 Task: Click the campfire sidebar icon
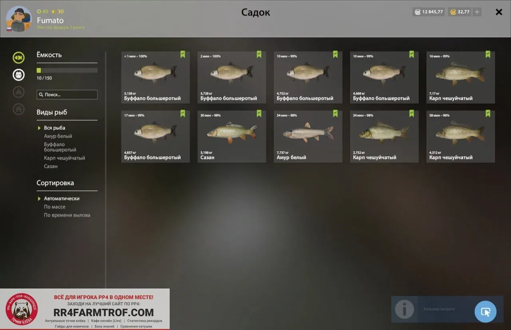(19, 92)
